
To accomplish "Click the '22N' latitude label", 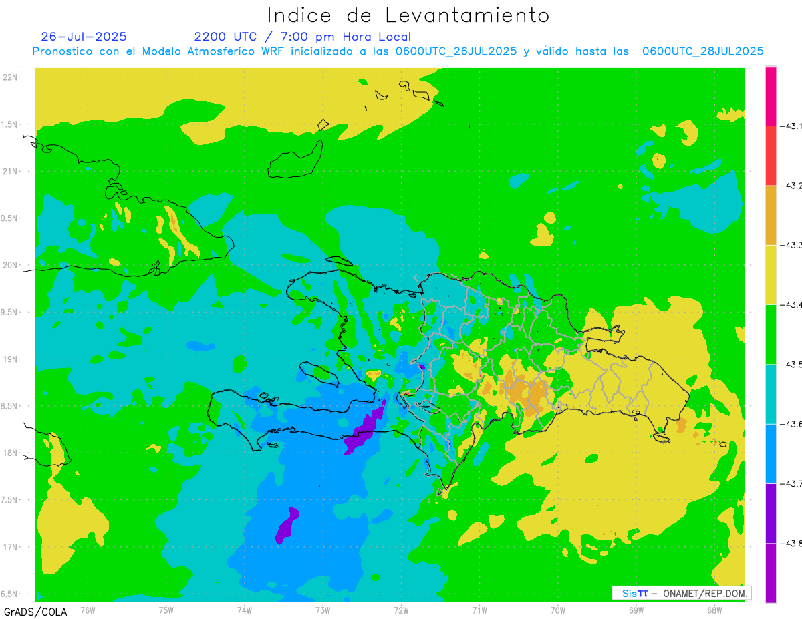I will coord(11,77).
